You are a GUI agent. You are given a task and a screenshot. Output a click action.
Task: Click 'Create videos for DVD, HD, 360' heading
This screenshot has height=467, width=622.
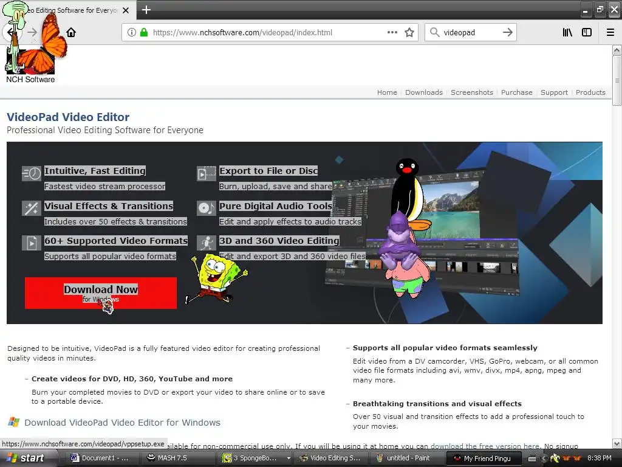click(x=132, y=379)
